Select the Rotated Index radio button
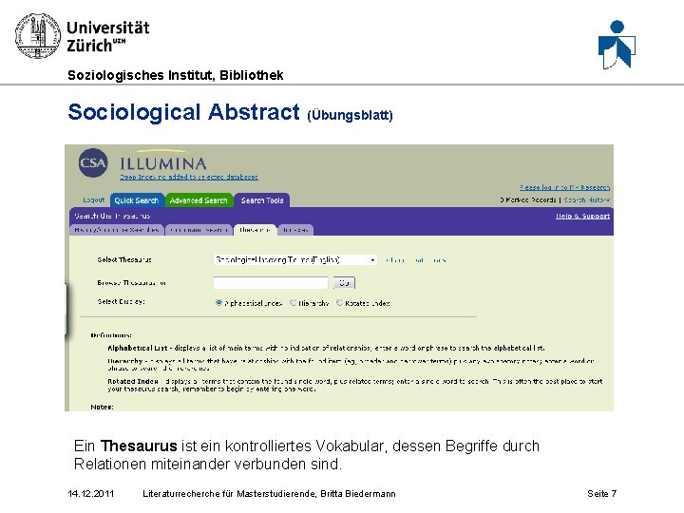Viewport: 684px width, 513px height. 339,303
